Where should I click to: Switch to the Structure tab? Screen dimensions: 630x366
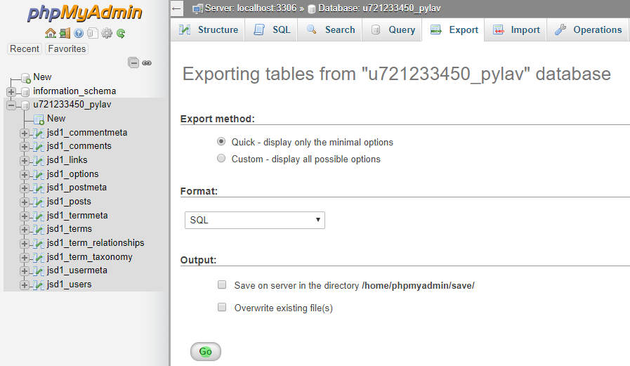(x=208, y=30)
